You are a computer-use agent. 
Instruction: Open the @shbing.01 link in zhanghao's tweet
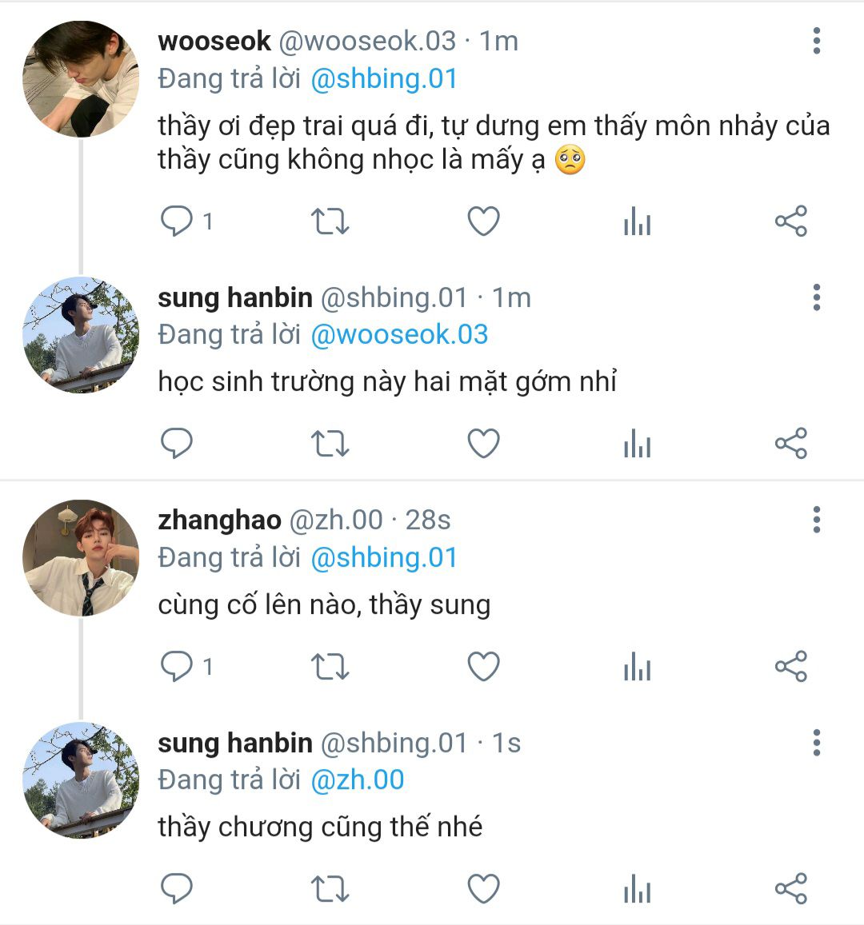pos(384,557)
